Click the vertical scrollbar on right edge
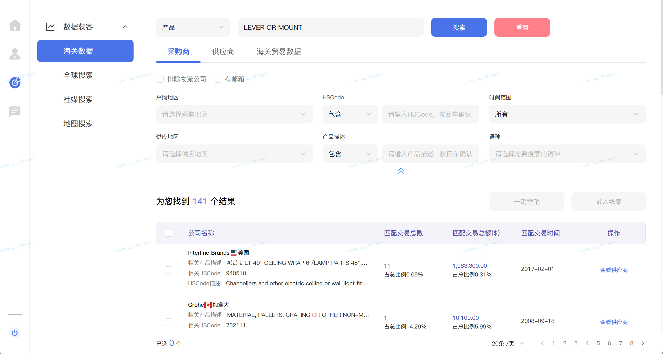Image resolution: width=663 pixels, height=354 pixels. pos(661,48)
